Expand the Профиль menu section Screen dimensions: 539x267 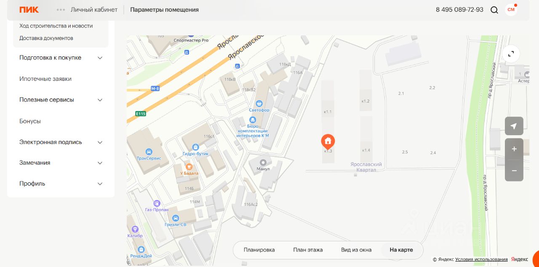tap(61, 184)
